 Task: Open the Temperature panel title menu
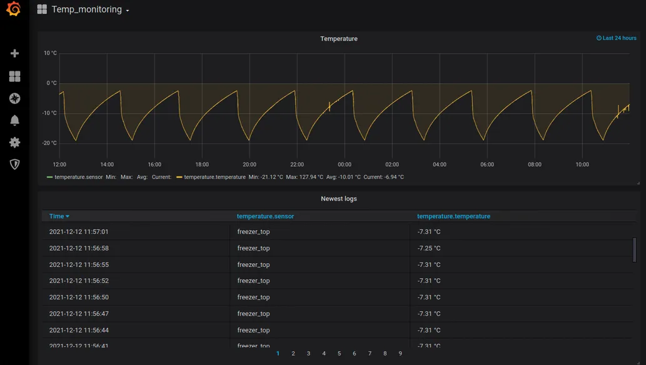[338, 39]
